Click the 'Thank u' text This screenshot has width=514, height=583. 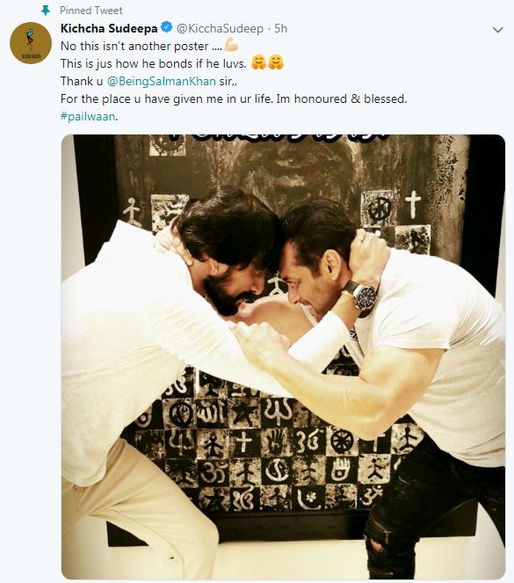(82, 81)
